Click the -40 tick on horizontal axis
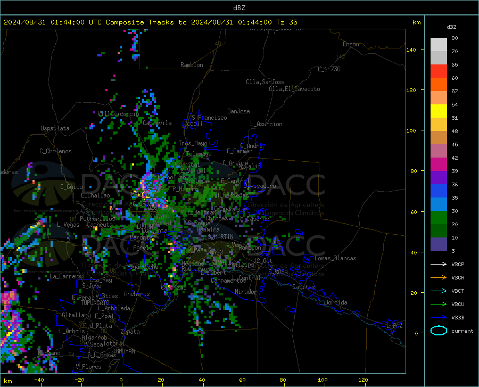479x387 pixels. pyautogui.click(x=39, y=380)
